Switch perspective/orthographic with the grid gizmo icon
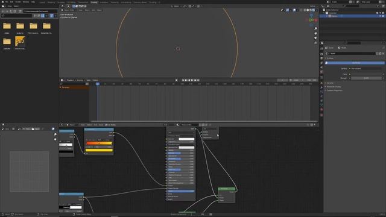This screenshot has height=217, width=386. pyautogui.click(x=315, y=43)
